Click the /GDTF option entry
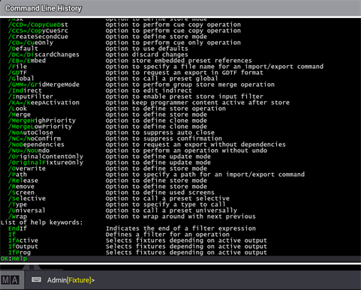 tap(17, 73)
